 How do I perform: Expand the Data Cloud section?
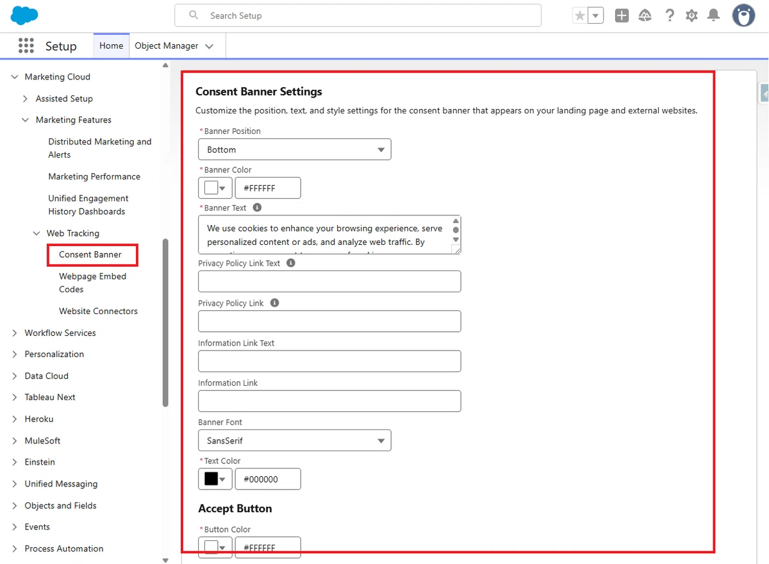15,376
